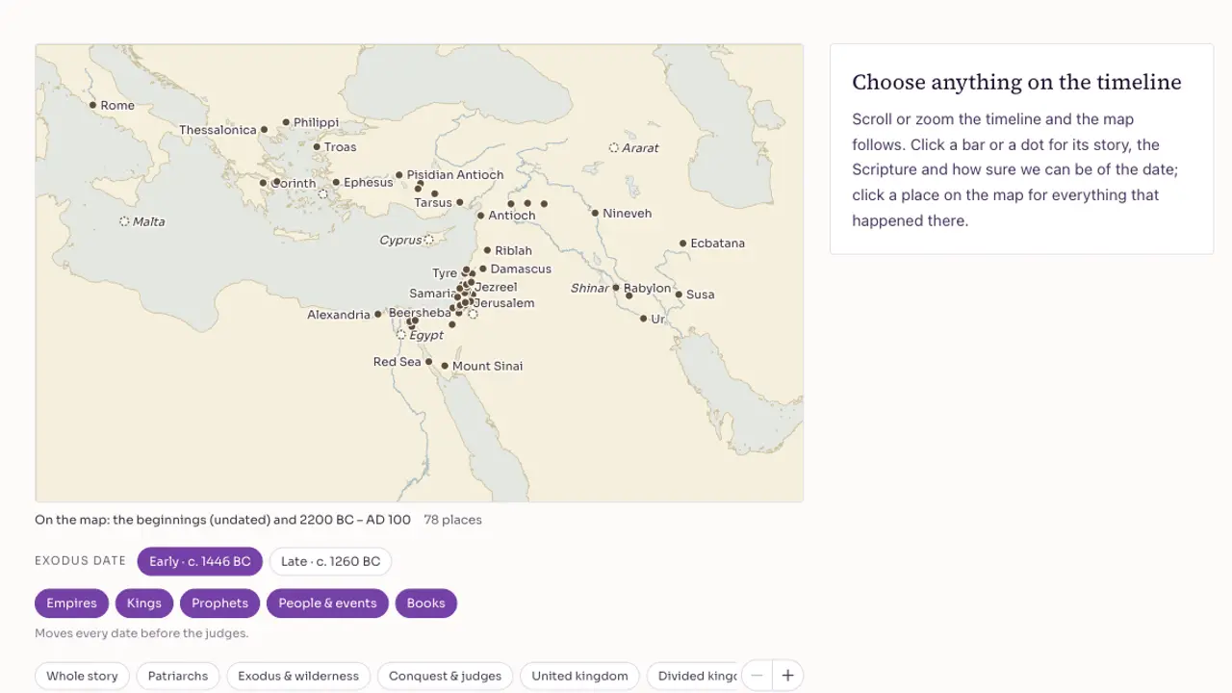Image resolution: width=1232 pixels, height=693 pixels.
Task: Select the Philippi map marker
Action: point(286,122)
